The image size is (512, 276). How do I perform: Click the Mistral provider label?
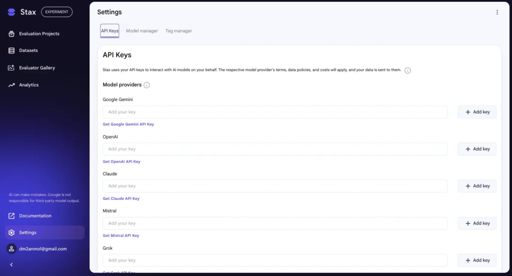[x=109, y=211]
